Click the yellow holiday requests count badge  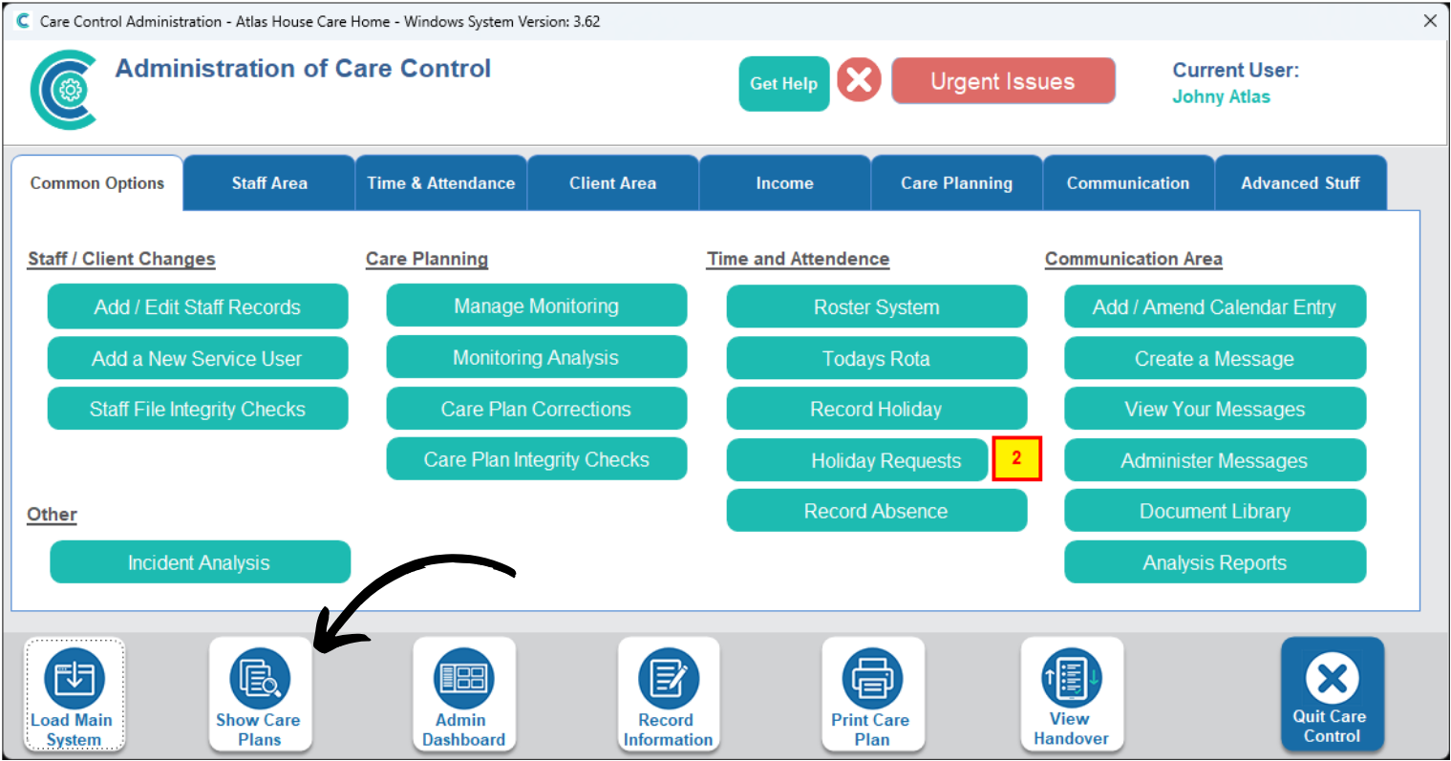(1016, 459)
